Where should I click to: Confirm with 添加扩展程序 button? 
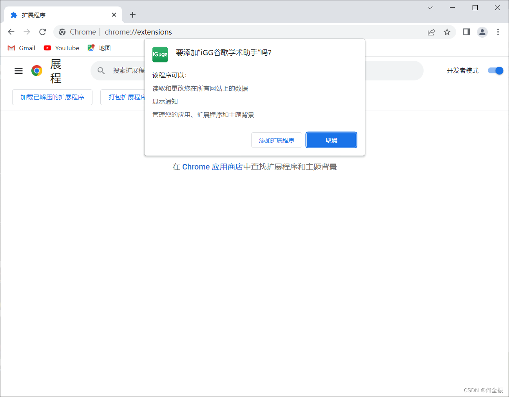point(277,140)
